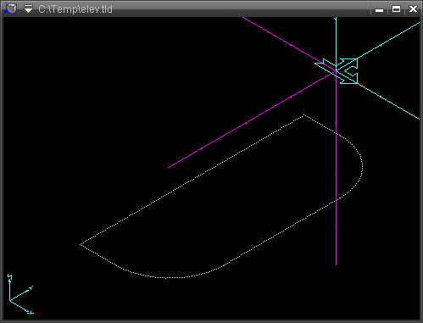The height and width of the screenshot is (323, 423).
Task: Open the window options dropdown arrow
Action: point(28,8)
